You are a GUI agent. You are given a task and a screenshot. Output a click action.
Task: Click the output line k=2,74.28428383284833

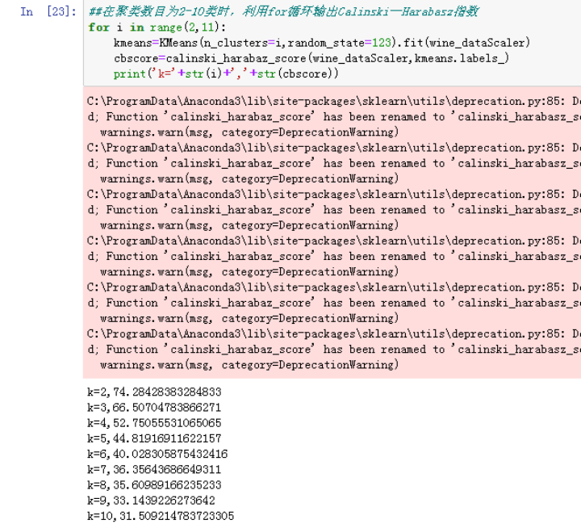tap(154, 392)
